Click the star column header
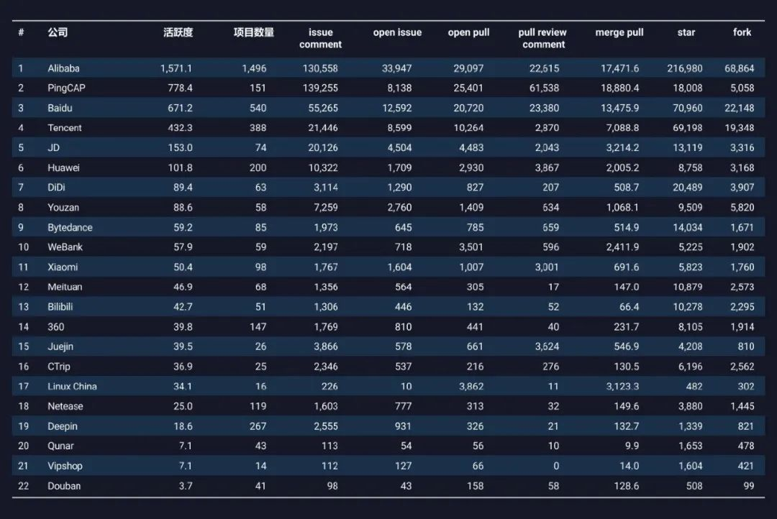Screen dimensions: 777x519 tap(686, 32)
